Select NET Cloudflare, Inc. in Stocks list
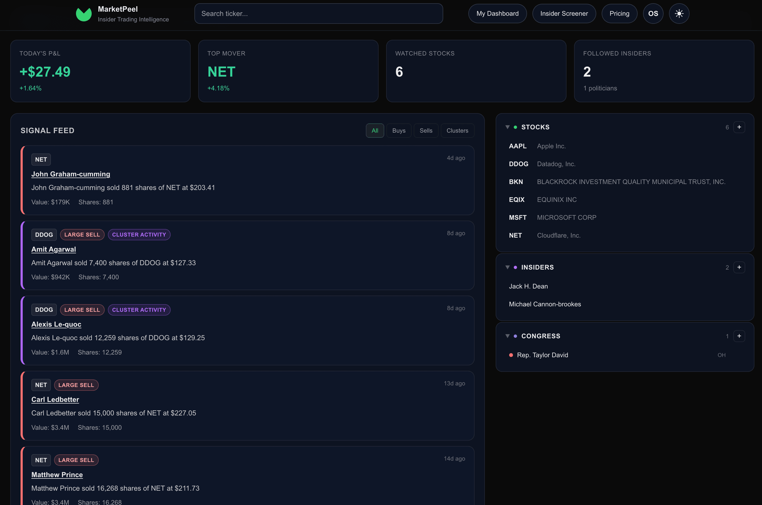The image size is (762, 505). point(625,235)
